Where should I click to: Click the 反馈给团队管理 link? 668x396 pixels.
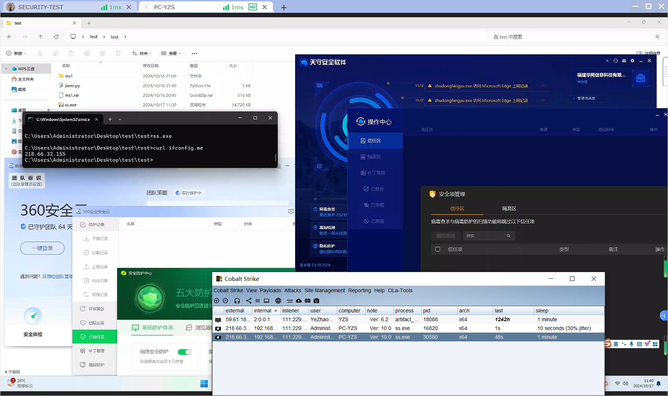[57, 276]
